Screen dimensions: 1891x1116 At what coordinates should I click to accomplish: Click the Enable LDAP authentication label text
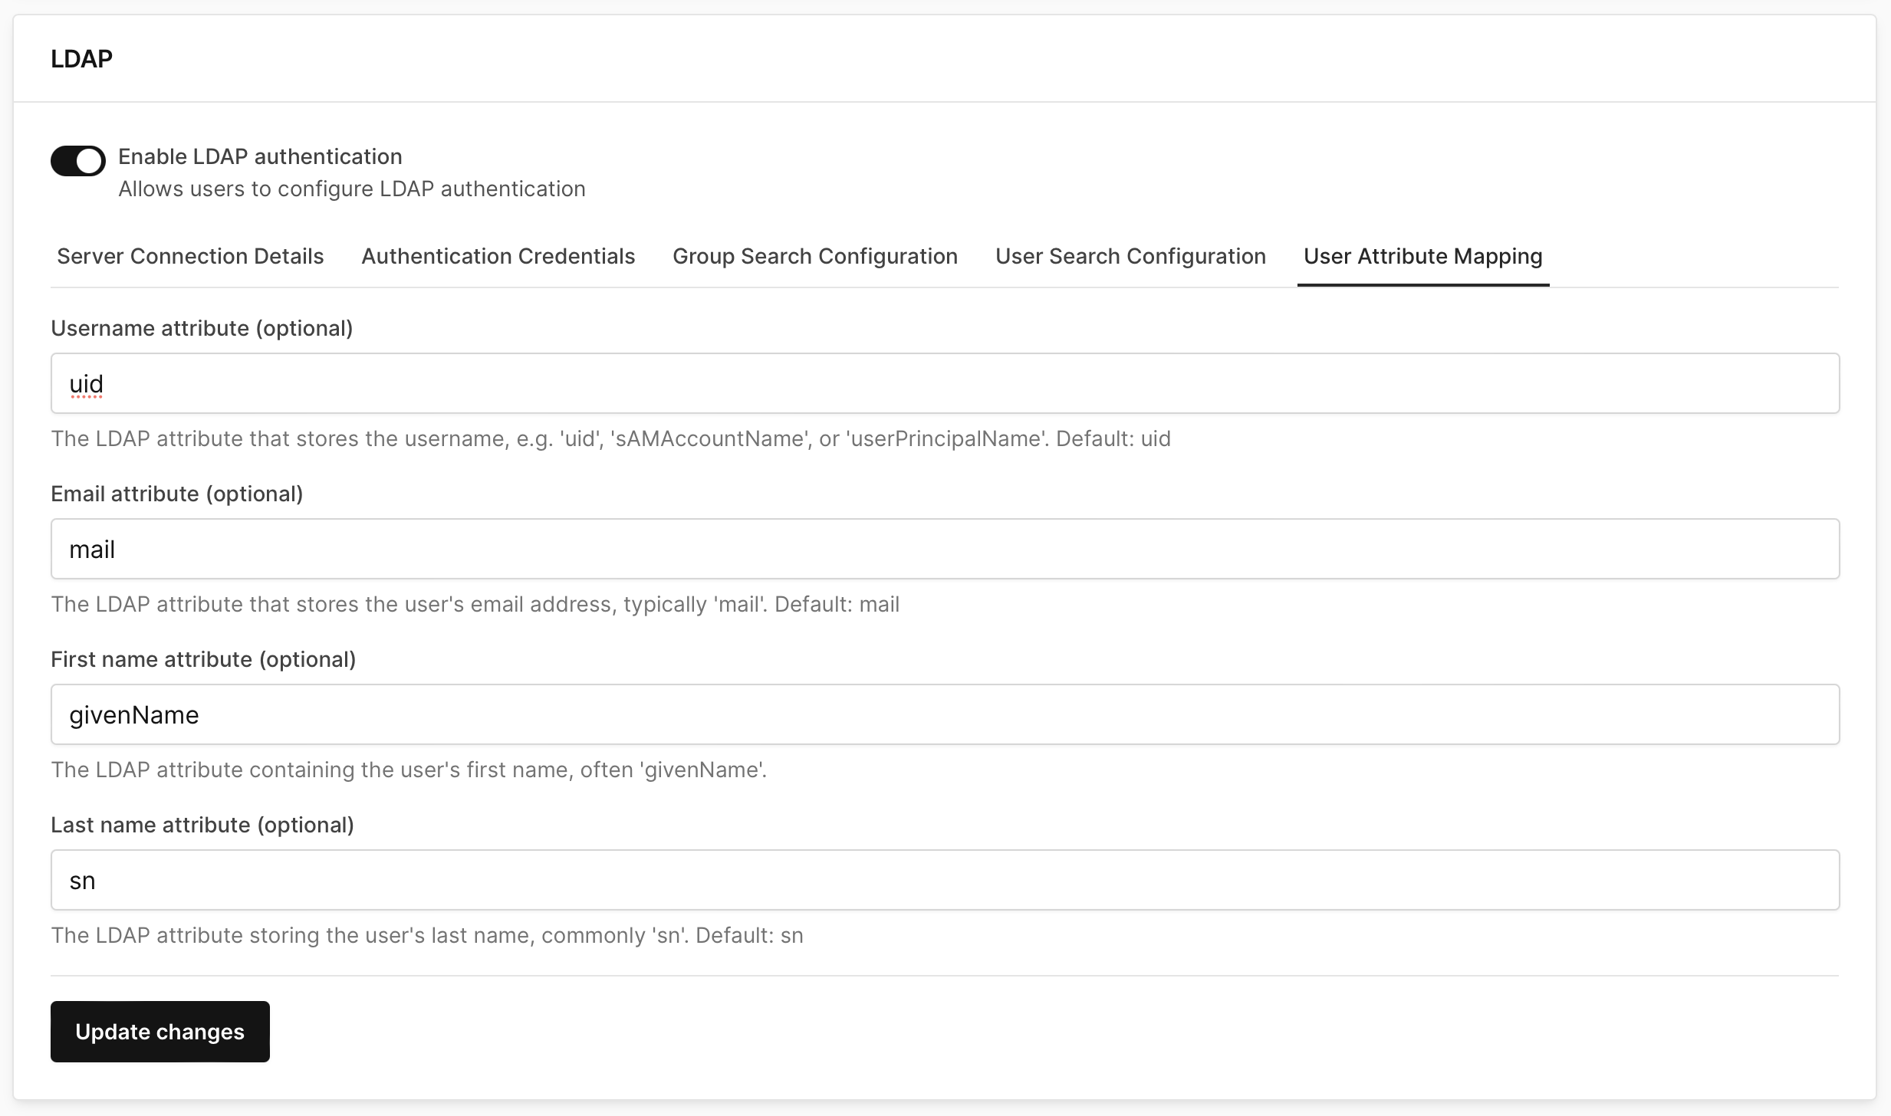tap(260, 156)
